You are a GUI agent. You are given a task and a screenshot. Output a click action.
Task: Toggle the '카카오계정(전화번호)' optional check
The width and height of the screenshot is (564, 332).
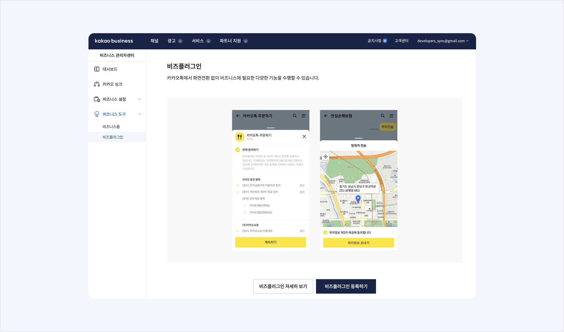[x=245, y=212]
